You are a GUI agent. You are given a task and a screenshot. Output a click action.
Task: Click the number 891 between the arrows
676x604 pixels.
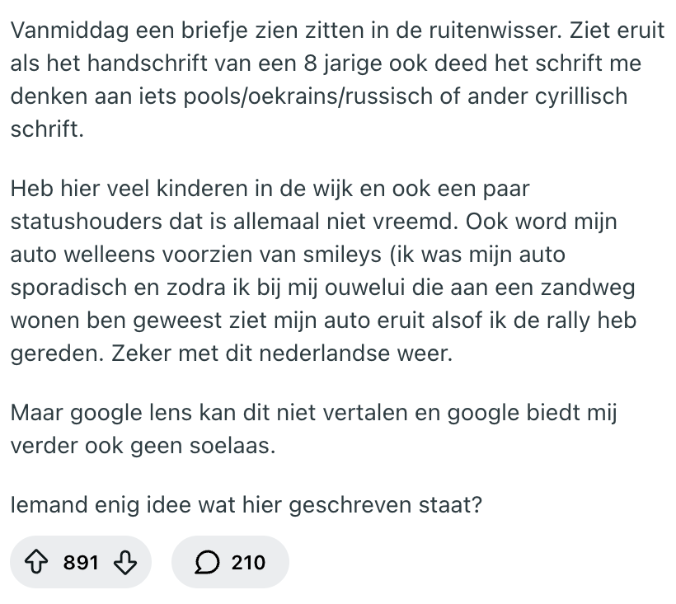point(80,562)
